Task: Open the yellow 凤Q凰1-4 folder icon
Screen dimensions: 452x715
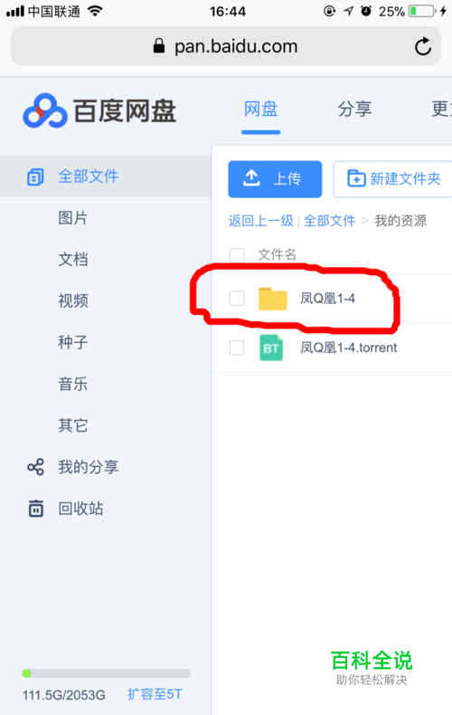Action: coord(272,299)
